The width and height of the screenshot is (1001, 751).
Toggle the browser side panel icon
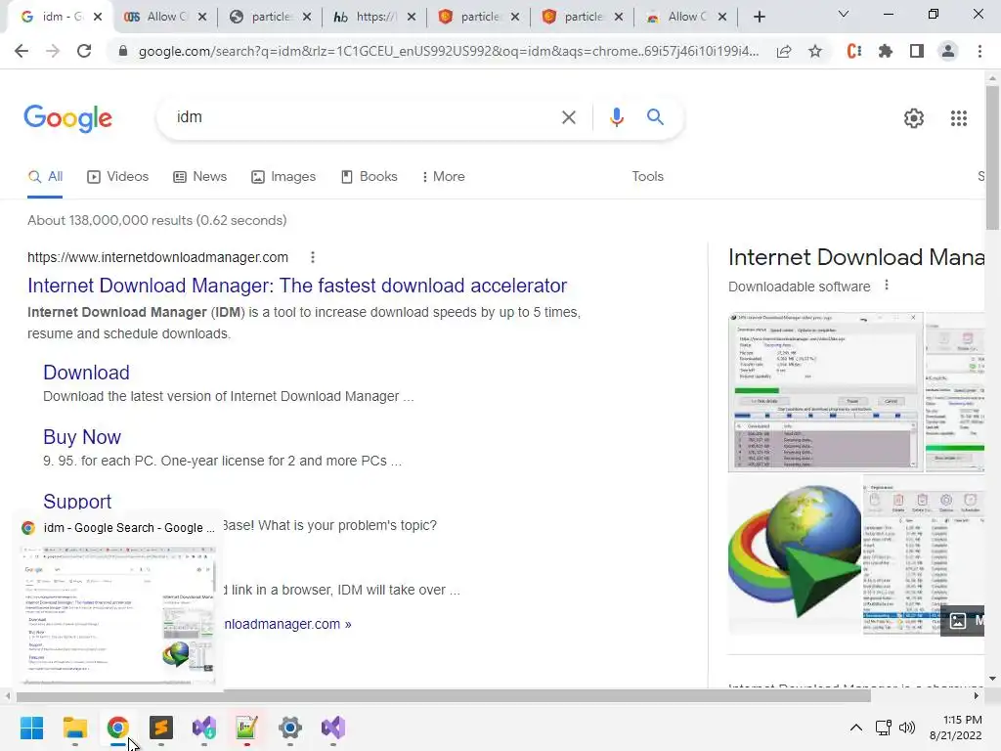[917, 51]
